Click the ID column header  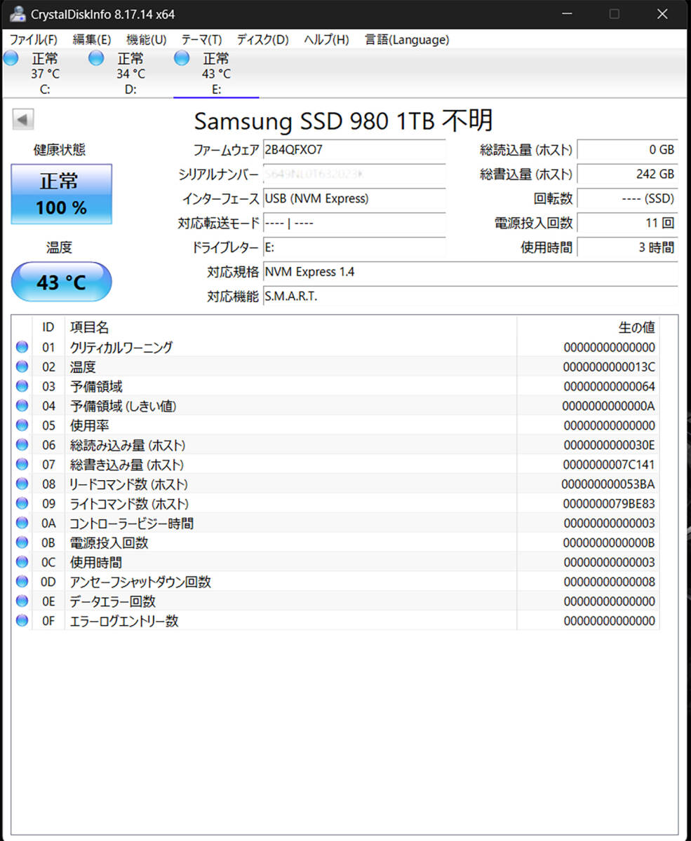[48, 327]
